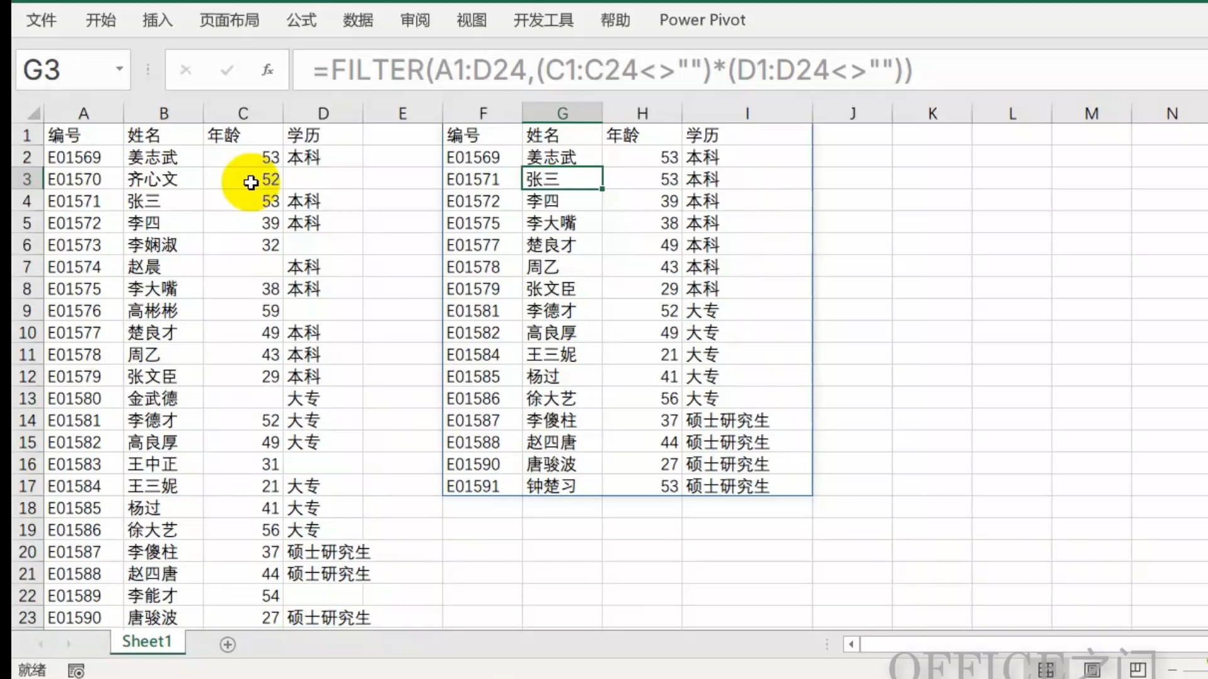Click the cancel X formula icon

pos(186,70)
